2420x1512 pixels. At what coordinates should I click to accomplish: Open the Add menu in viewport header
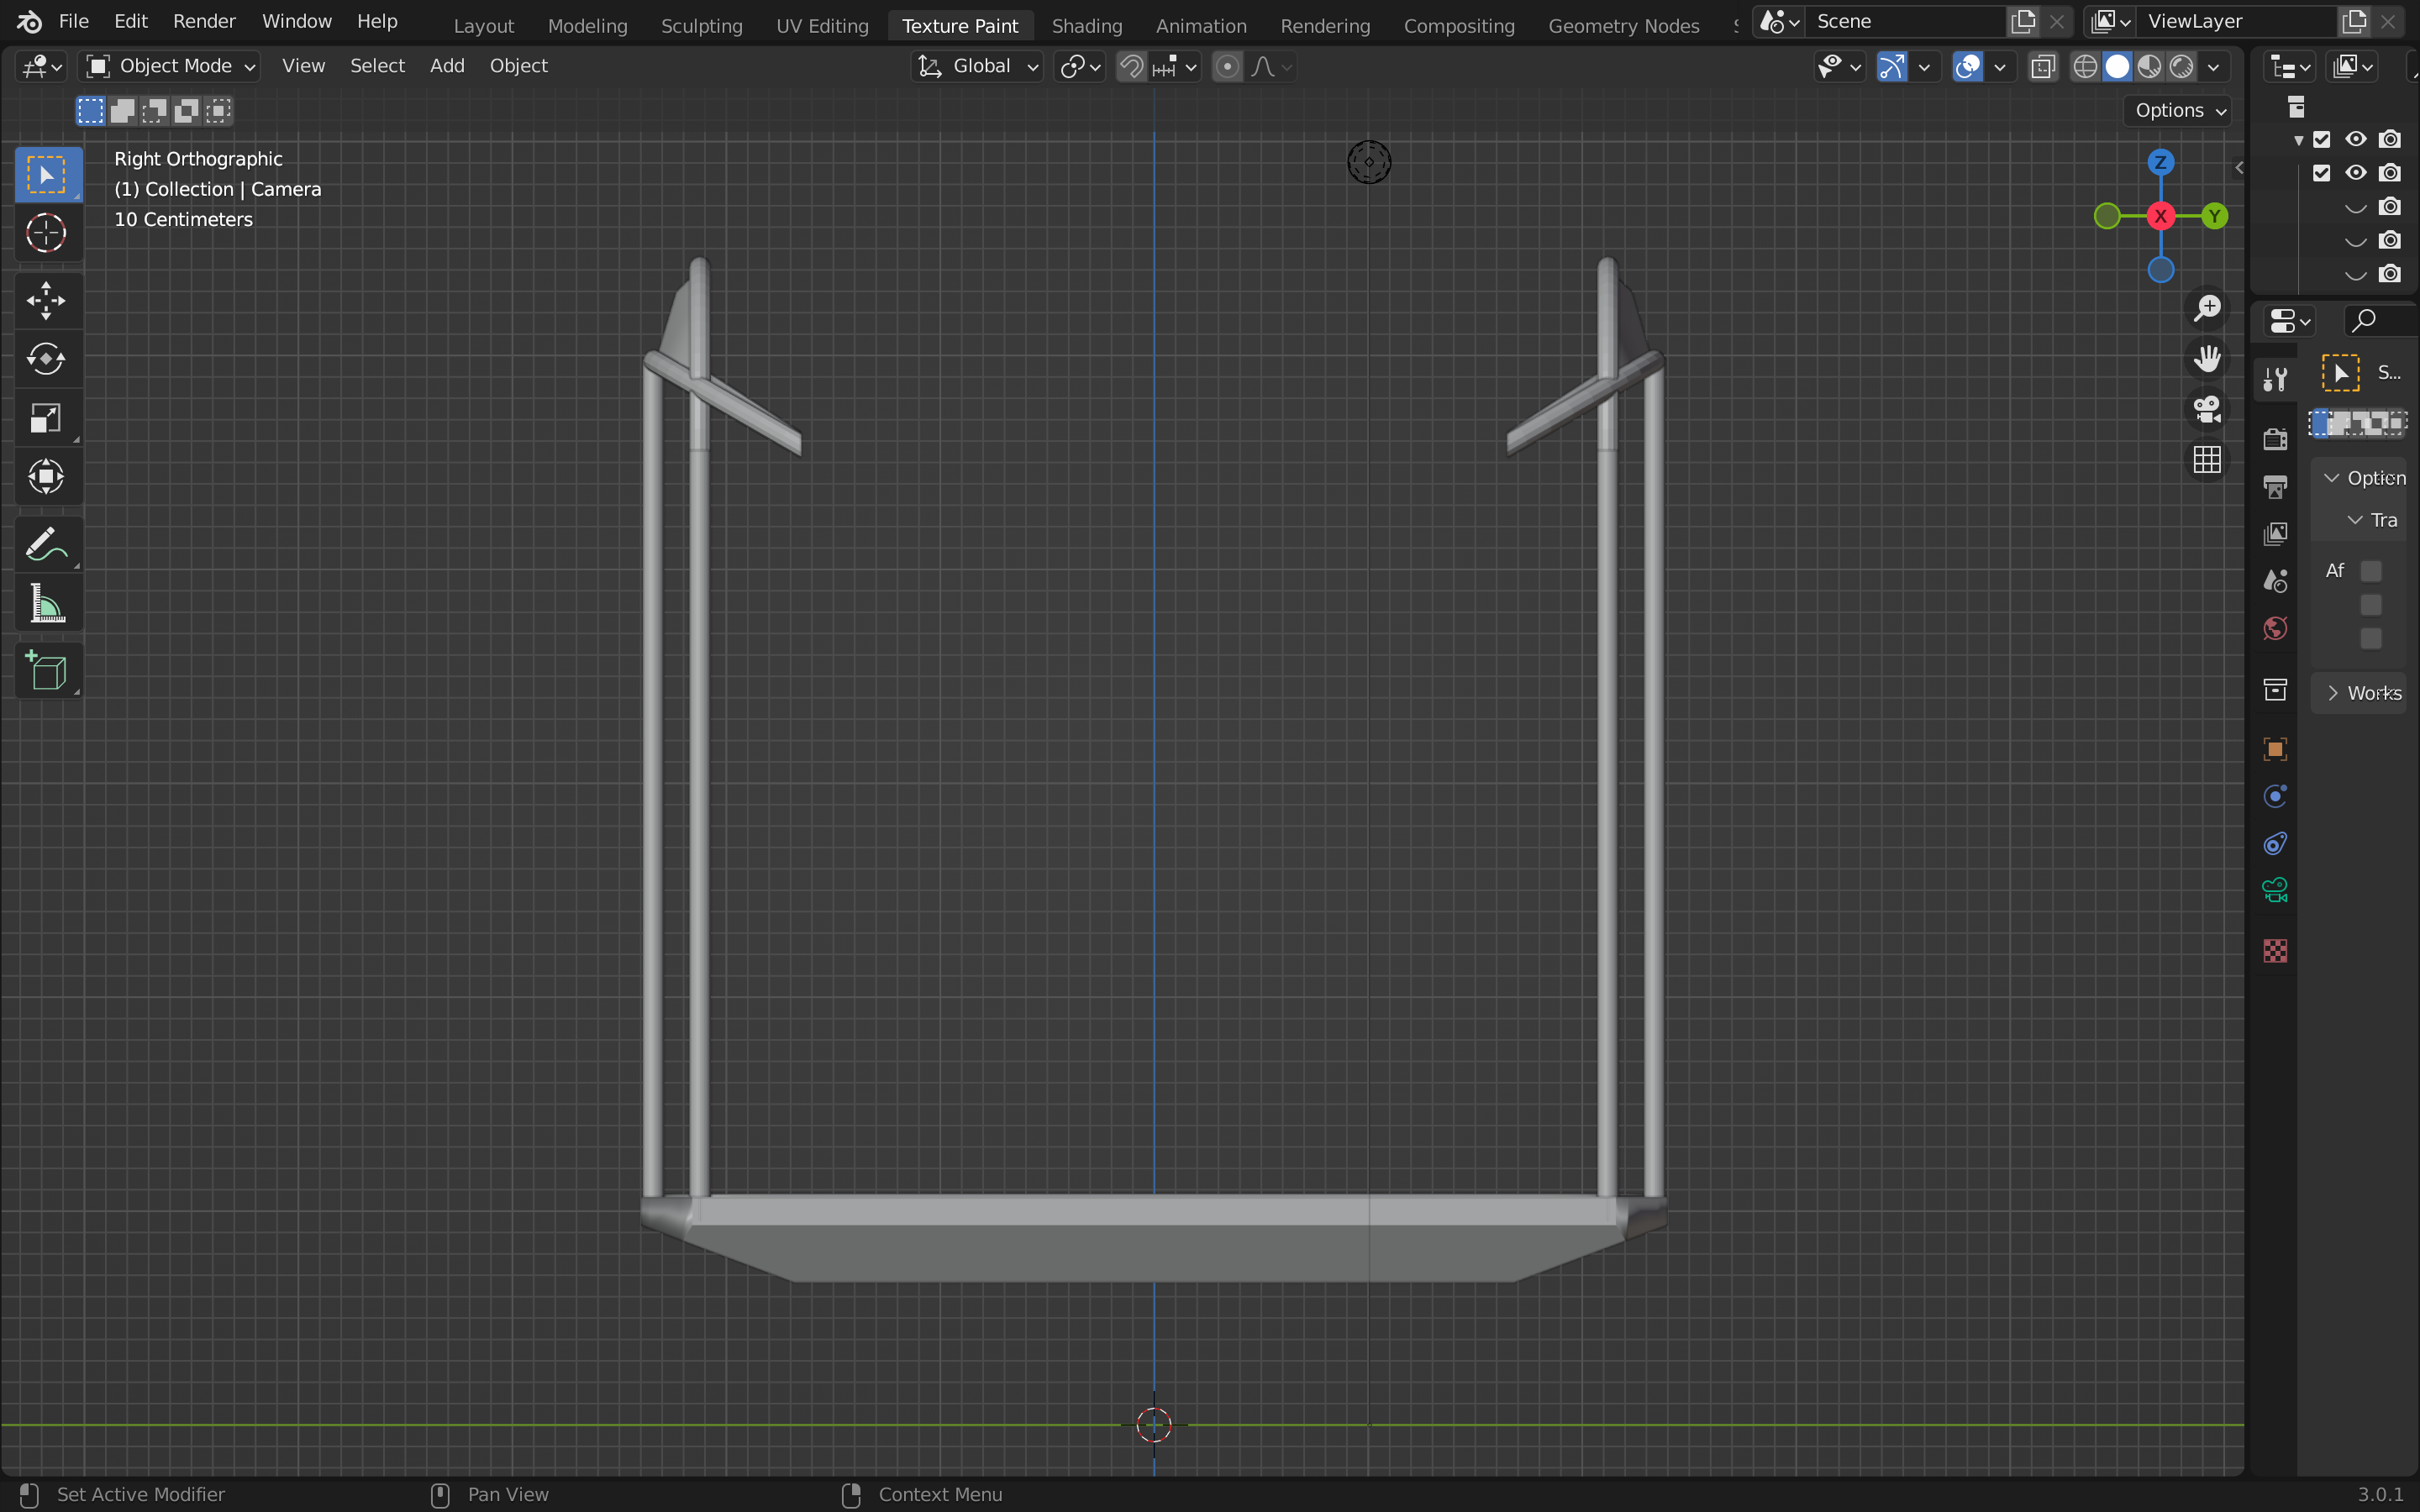click(x=447, y=66)
